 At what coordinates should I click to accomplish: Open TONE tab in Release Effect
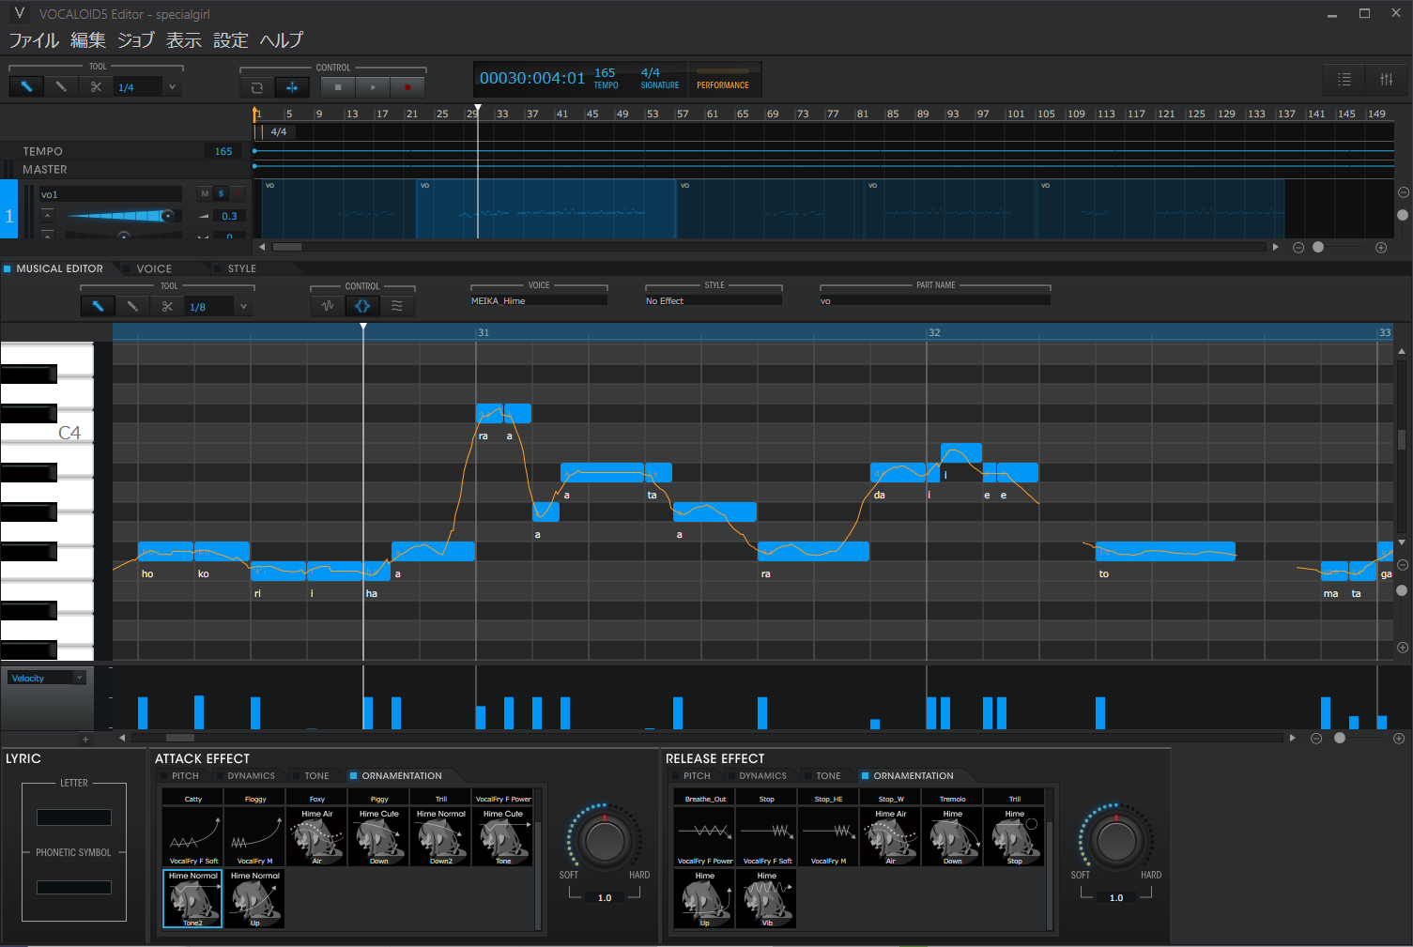click(828, 776)
